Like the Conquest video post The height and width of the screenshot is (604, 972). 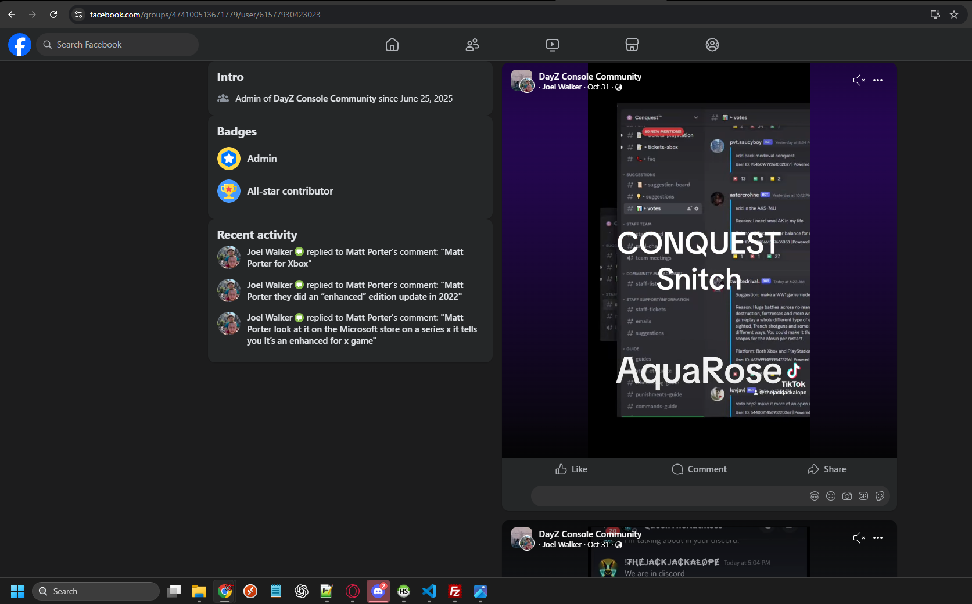click(x=572, y=469)
